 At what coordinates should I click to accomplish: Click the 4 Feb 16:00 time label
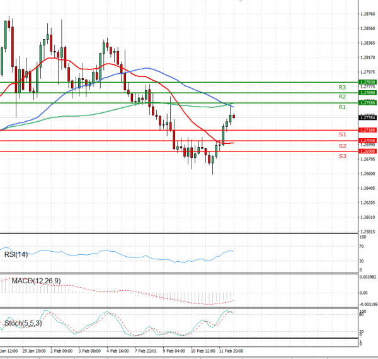[118, 350]
